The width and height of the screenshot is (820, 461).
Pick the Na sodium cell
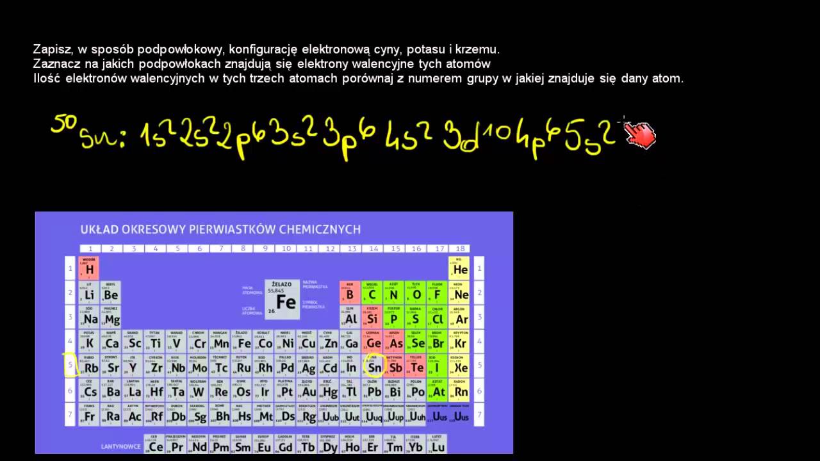click(x=89, y=317)
